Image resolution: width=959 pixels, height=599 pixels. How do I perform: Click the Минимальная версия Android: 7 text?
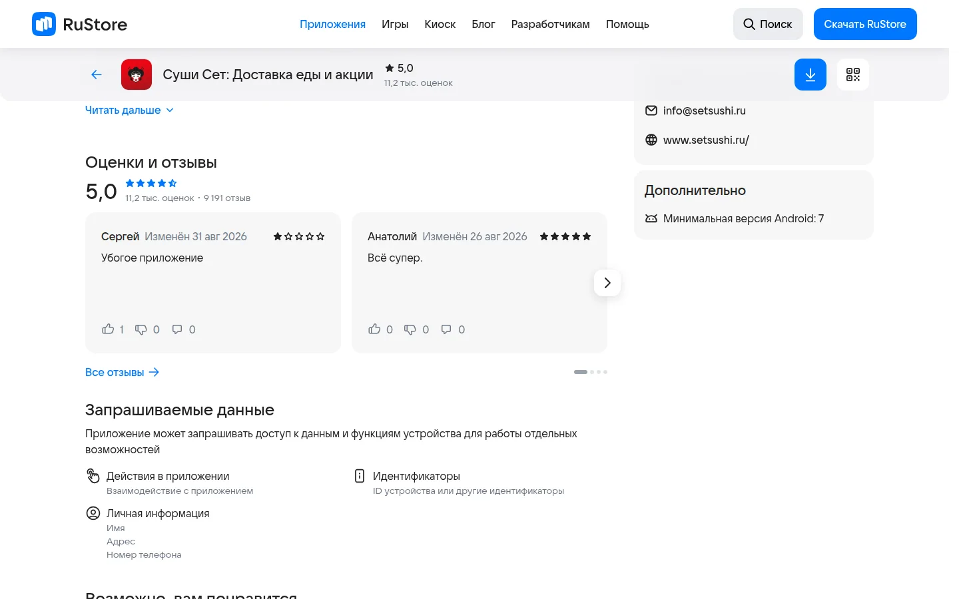tap(743, 218)
